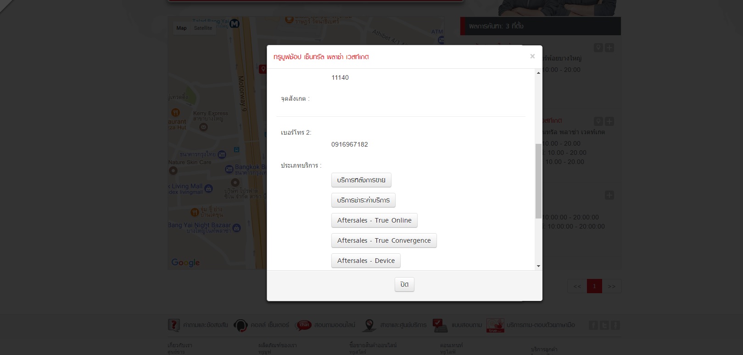Select the บริการชำระค่าบริการ service button

click(363, 200)
